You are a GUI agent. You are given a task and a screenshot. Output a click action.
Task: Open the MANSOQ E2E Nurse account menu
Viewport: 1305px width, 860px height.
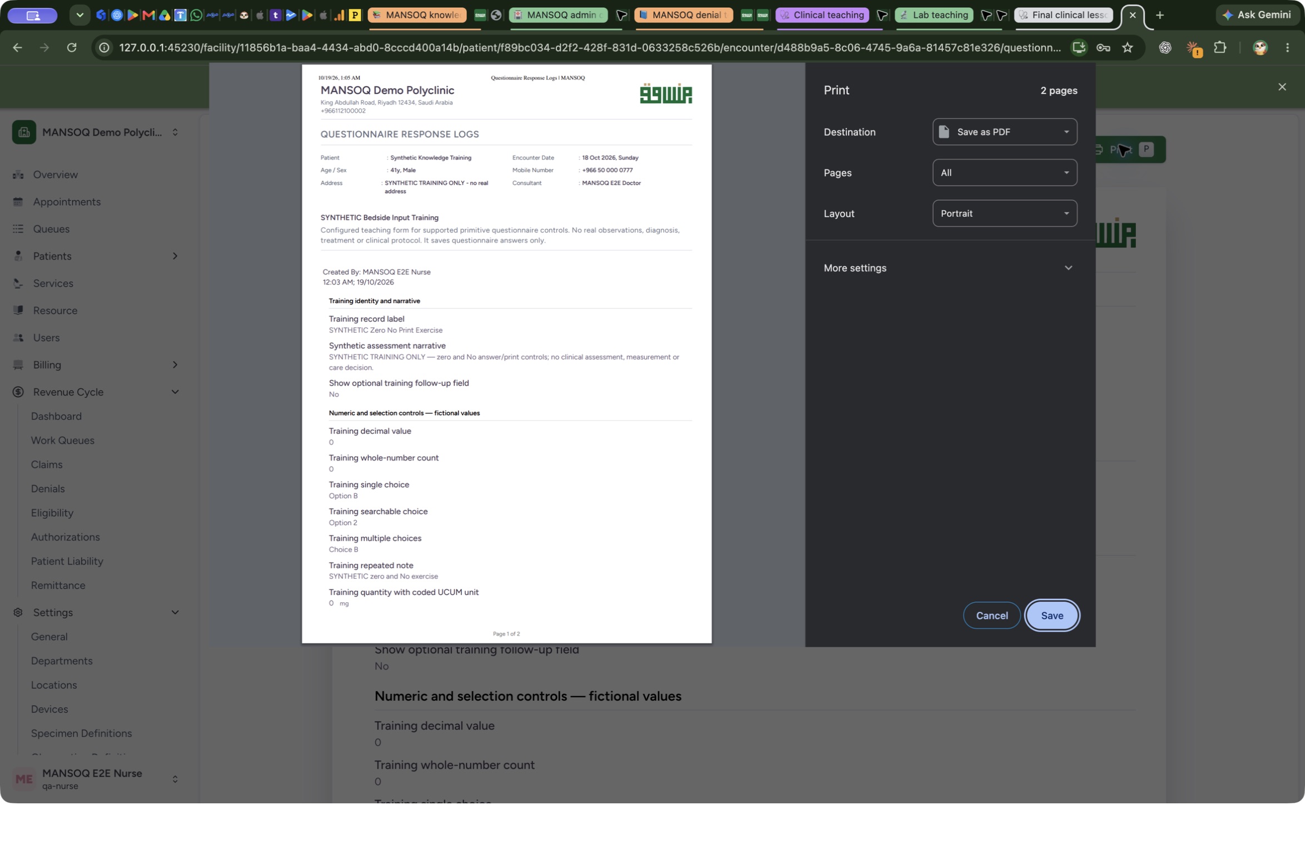coord(97,779)
